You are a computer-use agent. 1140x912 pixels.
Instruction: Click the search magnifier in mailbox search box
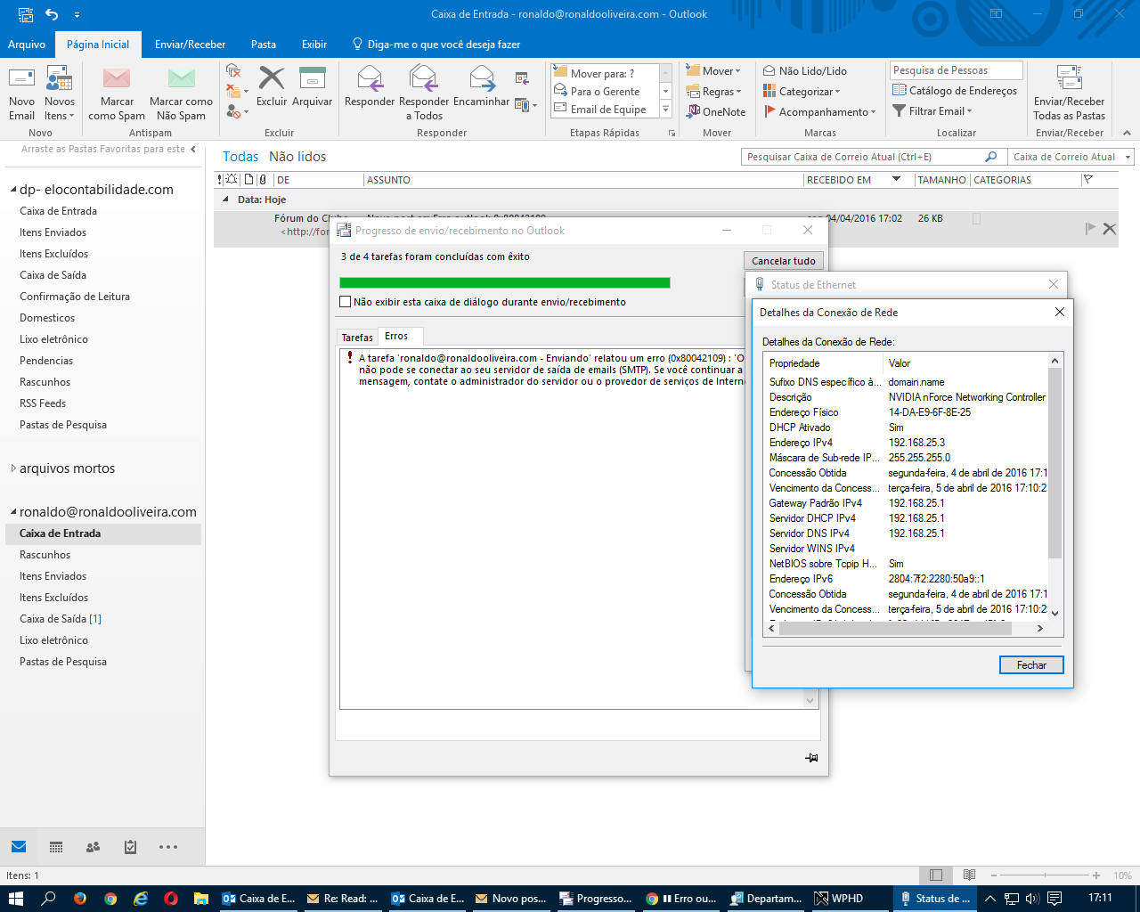(990, 157)
